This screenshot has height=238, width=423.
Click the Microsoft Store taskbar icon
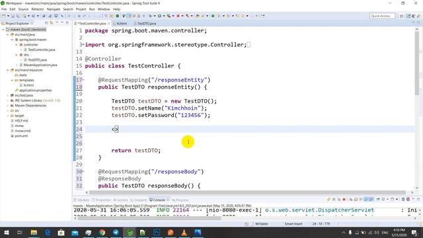pyautogui.click(x=61, y=232)
